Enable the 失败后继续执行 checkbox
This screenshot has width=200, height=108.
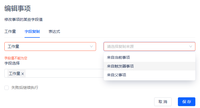(7, 88)
